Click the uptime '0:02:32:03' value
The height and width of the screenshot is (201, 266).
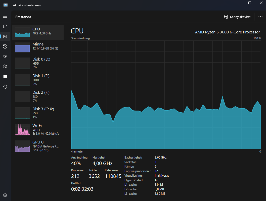coord(82,189)
